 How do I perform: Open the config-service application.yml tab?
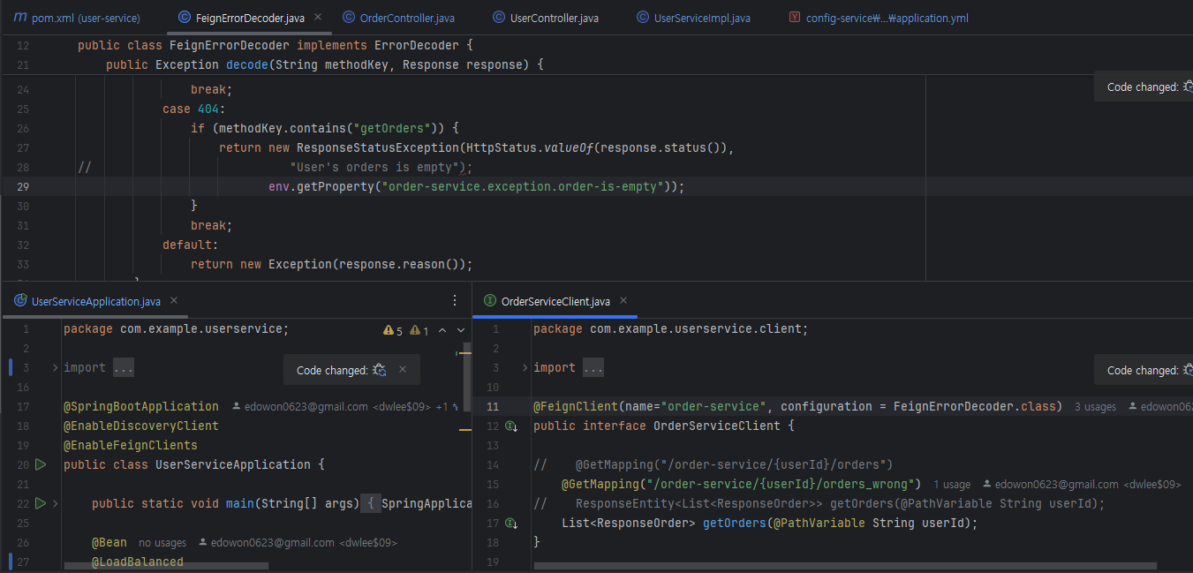click(878, 18)
